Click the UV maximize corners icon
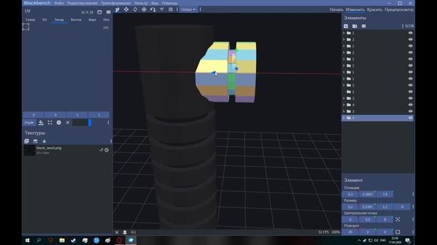Screen dimensions: 437x245 pos(50,122)
